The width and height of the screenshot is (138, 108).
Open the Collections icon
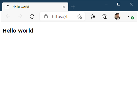pos(105,16)
